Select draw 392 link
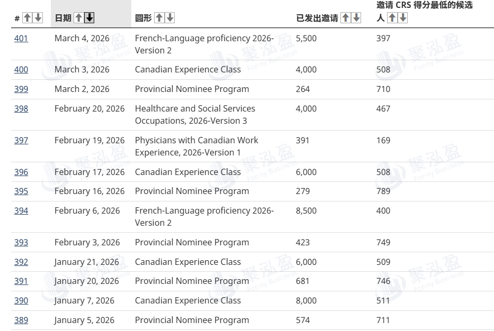494x331 pixels. tap(21, 262)
